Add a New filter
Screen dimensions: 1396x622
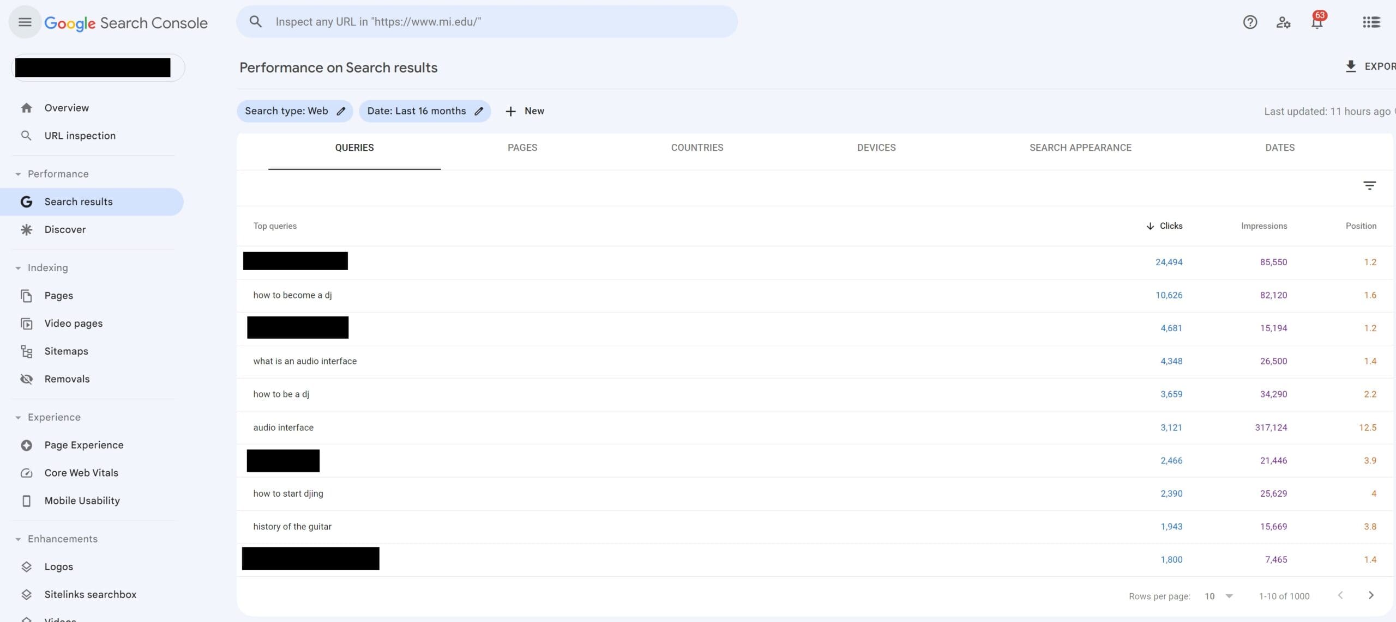525,111
